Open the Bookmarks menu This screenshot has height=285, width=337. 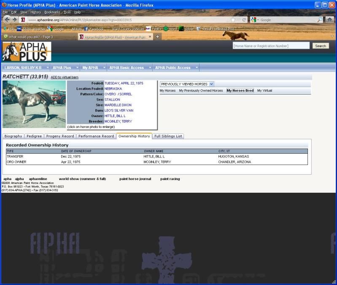(x=52, y=12)
